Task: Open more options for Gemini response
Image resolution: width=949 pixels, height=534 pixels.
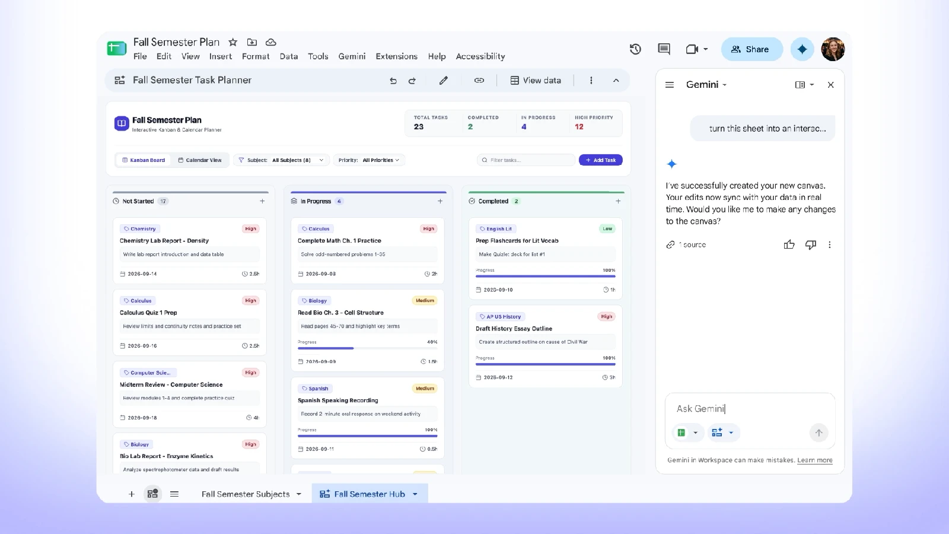Action: coord(830,244)
